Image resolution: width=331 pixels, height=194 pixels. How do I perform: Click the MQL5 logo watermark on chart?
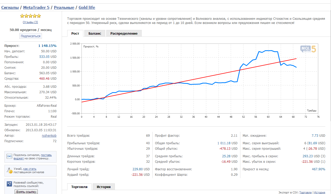coord(308,49)
